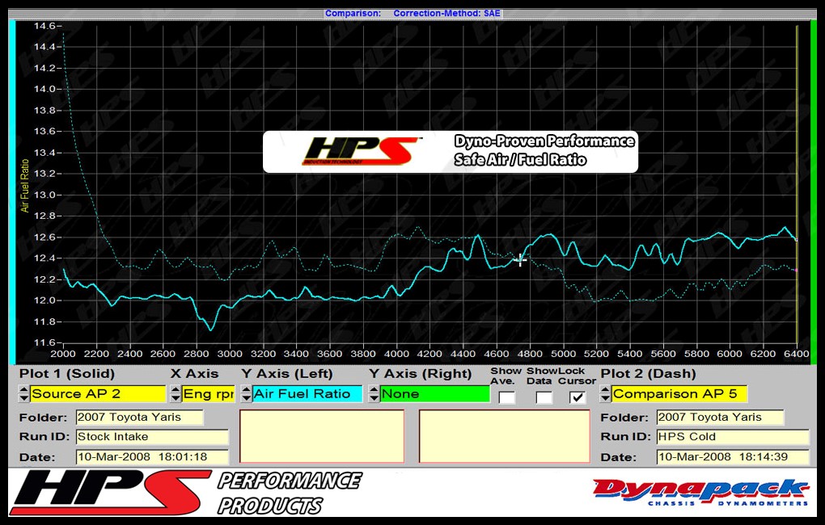Click the white crosshair cursor on the graph

pyautogui.click(x=520, y=259)
